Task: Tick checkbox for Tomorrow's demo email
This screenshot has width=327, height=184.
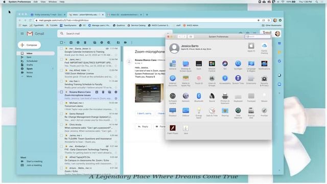Action: (x=61, y=103)
